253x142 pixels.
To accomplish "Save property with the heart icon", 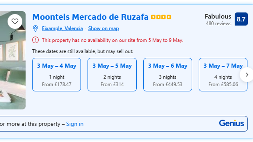I will tap(15, 21).
